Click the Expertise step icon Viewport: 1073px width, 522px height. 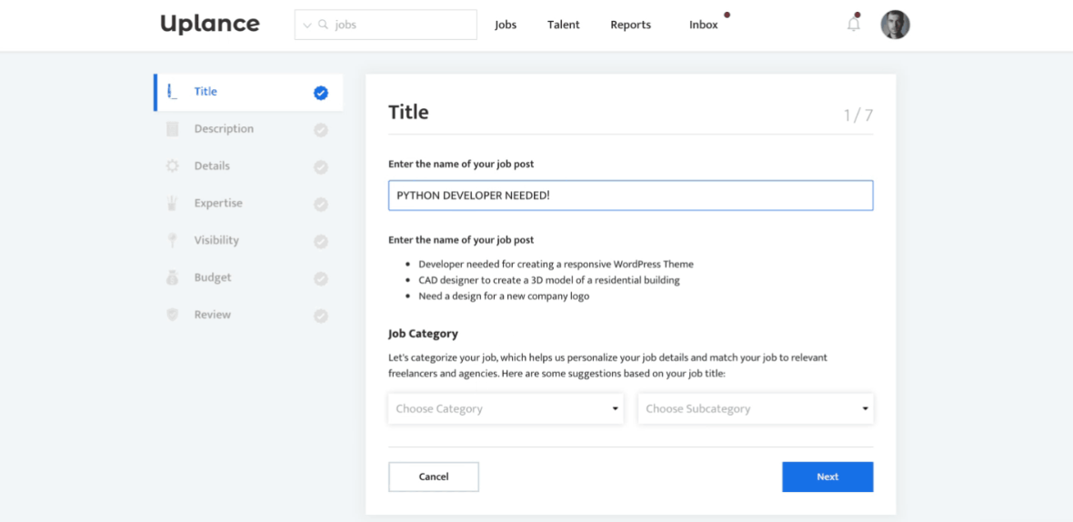(x=173, y=204)
